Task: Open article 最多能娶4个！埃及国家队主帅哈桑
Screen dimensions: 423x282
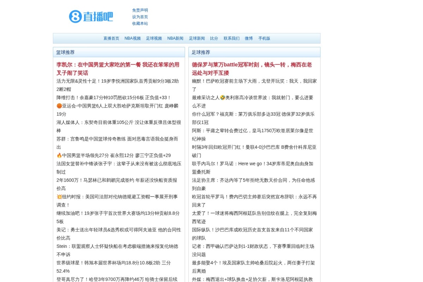Action: coord(253,267)
